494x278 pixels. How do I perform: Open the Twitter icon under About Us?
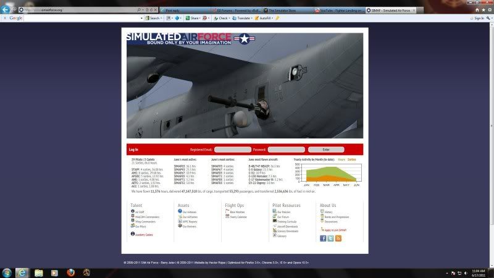coord(330,238)
